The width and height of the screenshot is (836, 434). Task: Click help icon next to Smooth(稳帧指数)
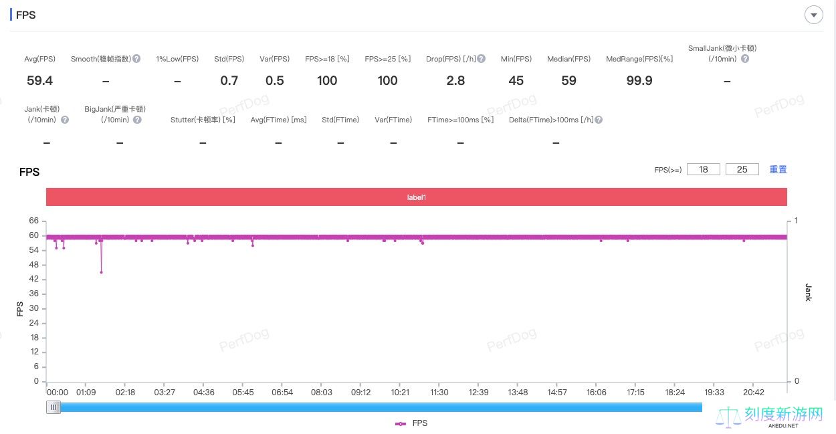136,59
